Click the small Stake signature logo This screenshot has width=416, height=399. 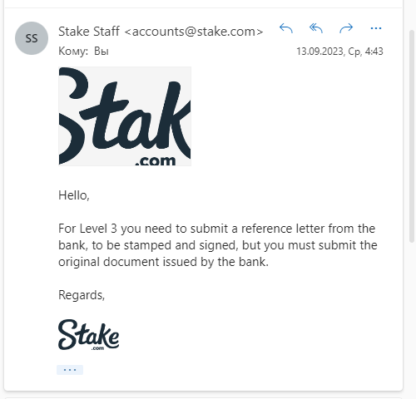coord(89,335)
